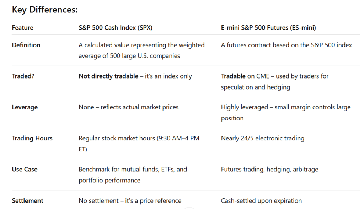Click the None – reflects actual market prices cell
The width and height of the screenshot is (364, 209).
click(129, 107)
